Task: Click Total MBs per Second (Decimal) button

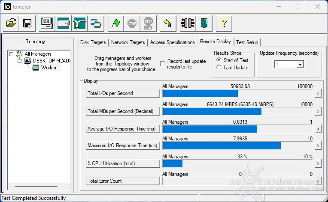Action: (123, 111)
